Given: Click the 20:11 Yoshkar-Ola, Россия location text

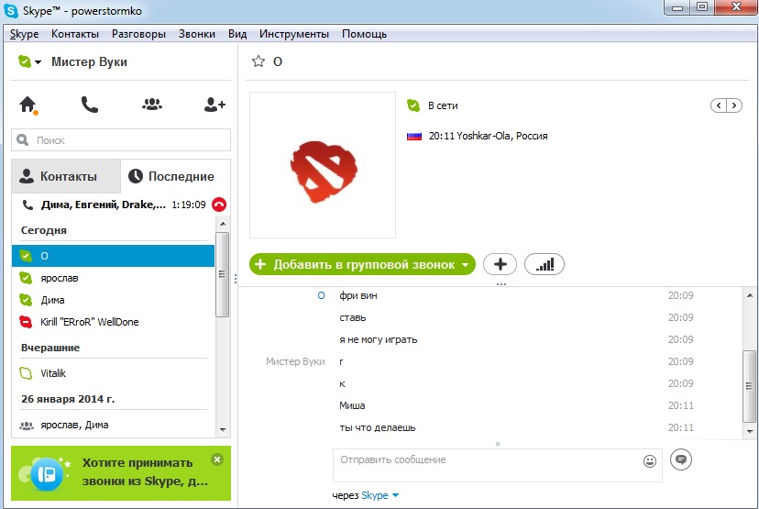Looking at the screenshot, I should point(488,136).
